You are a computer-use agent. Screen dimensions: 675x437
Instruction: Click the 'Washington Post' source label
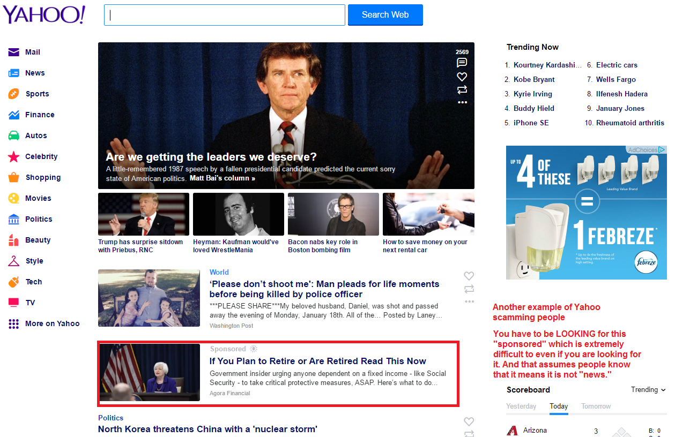click(x=232, y=326)
